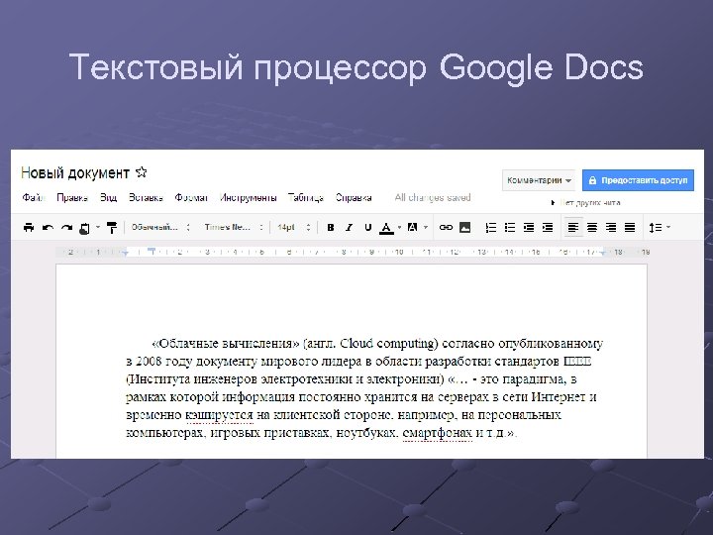Open the Вид menu
713x535 pixels.
pos(108,197)
